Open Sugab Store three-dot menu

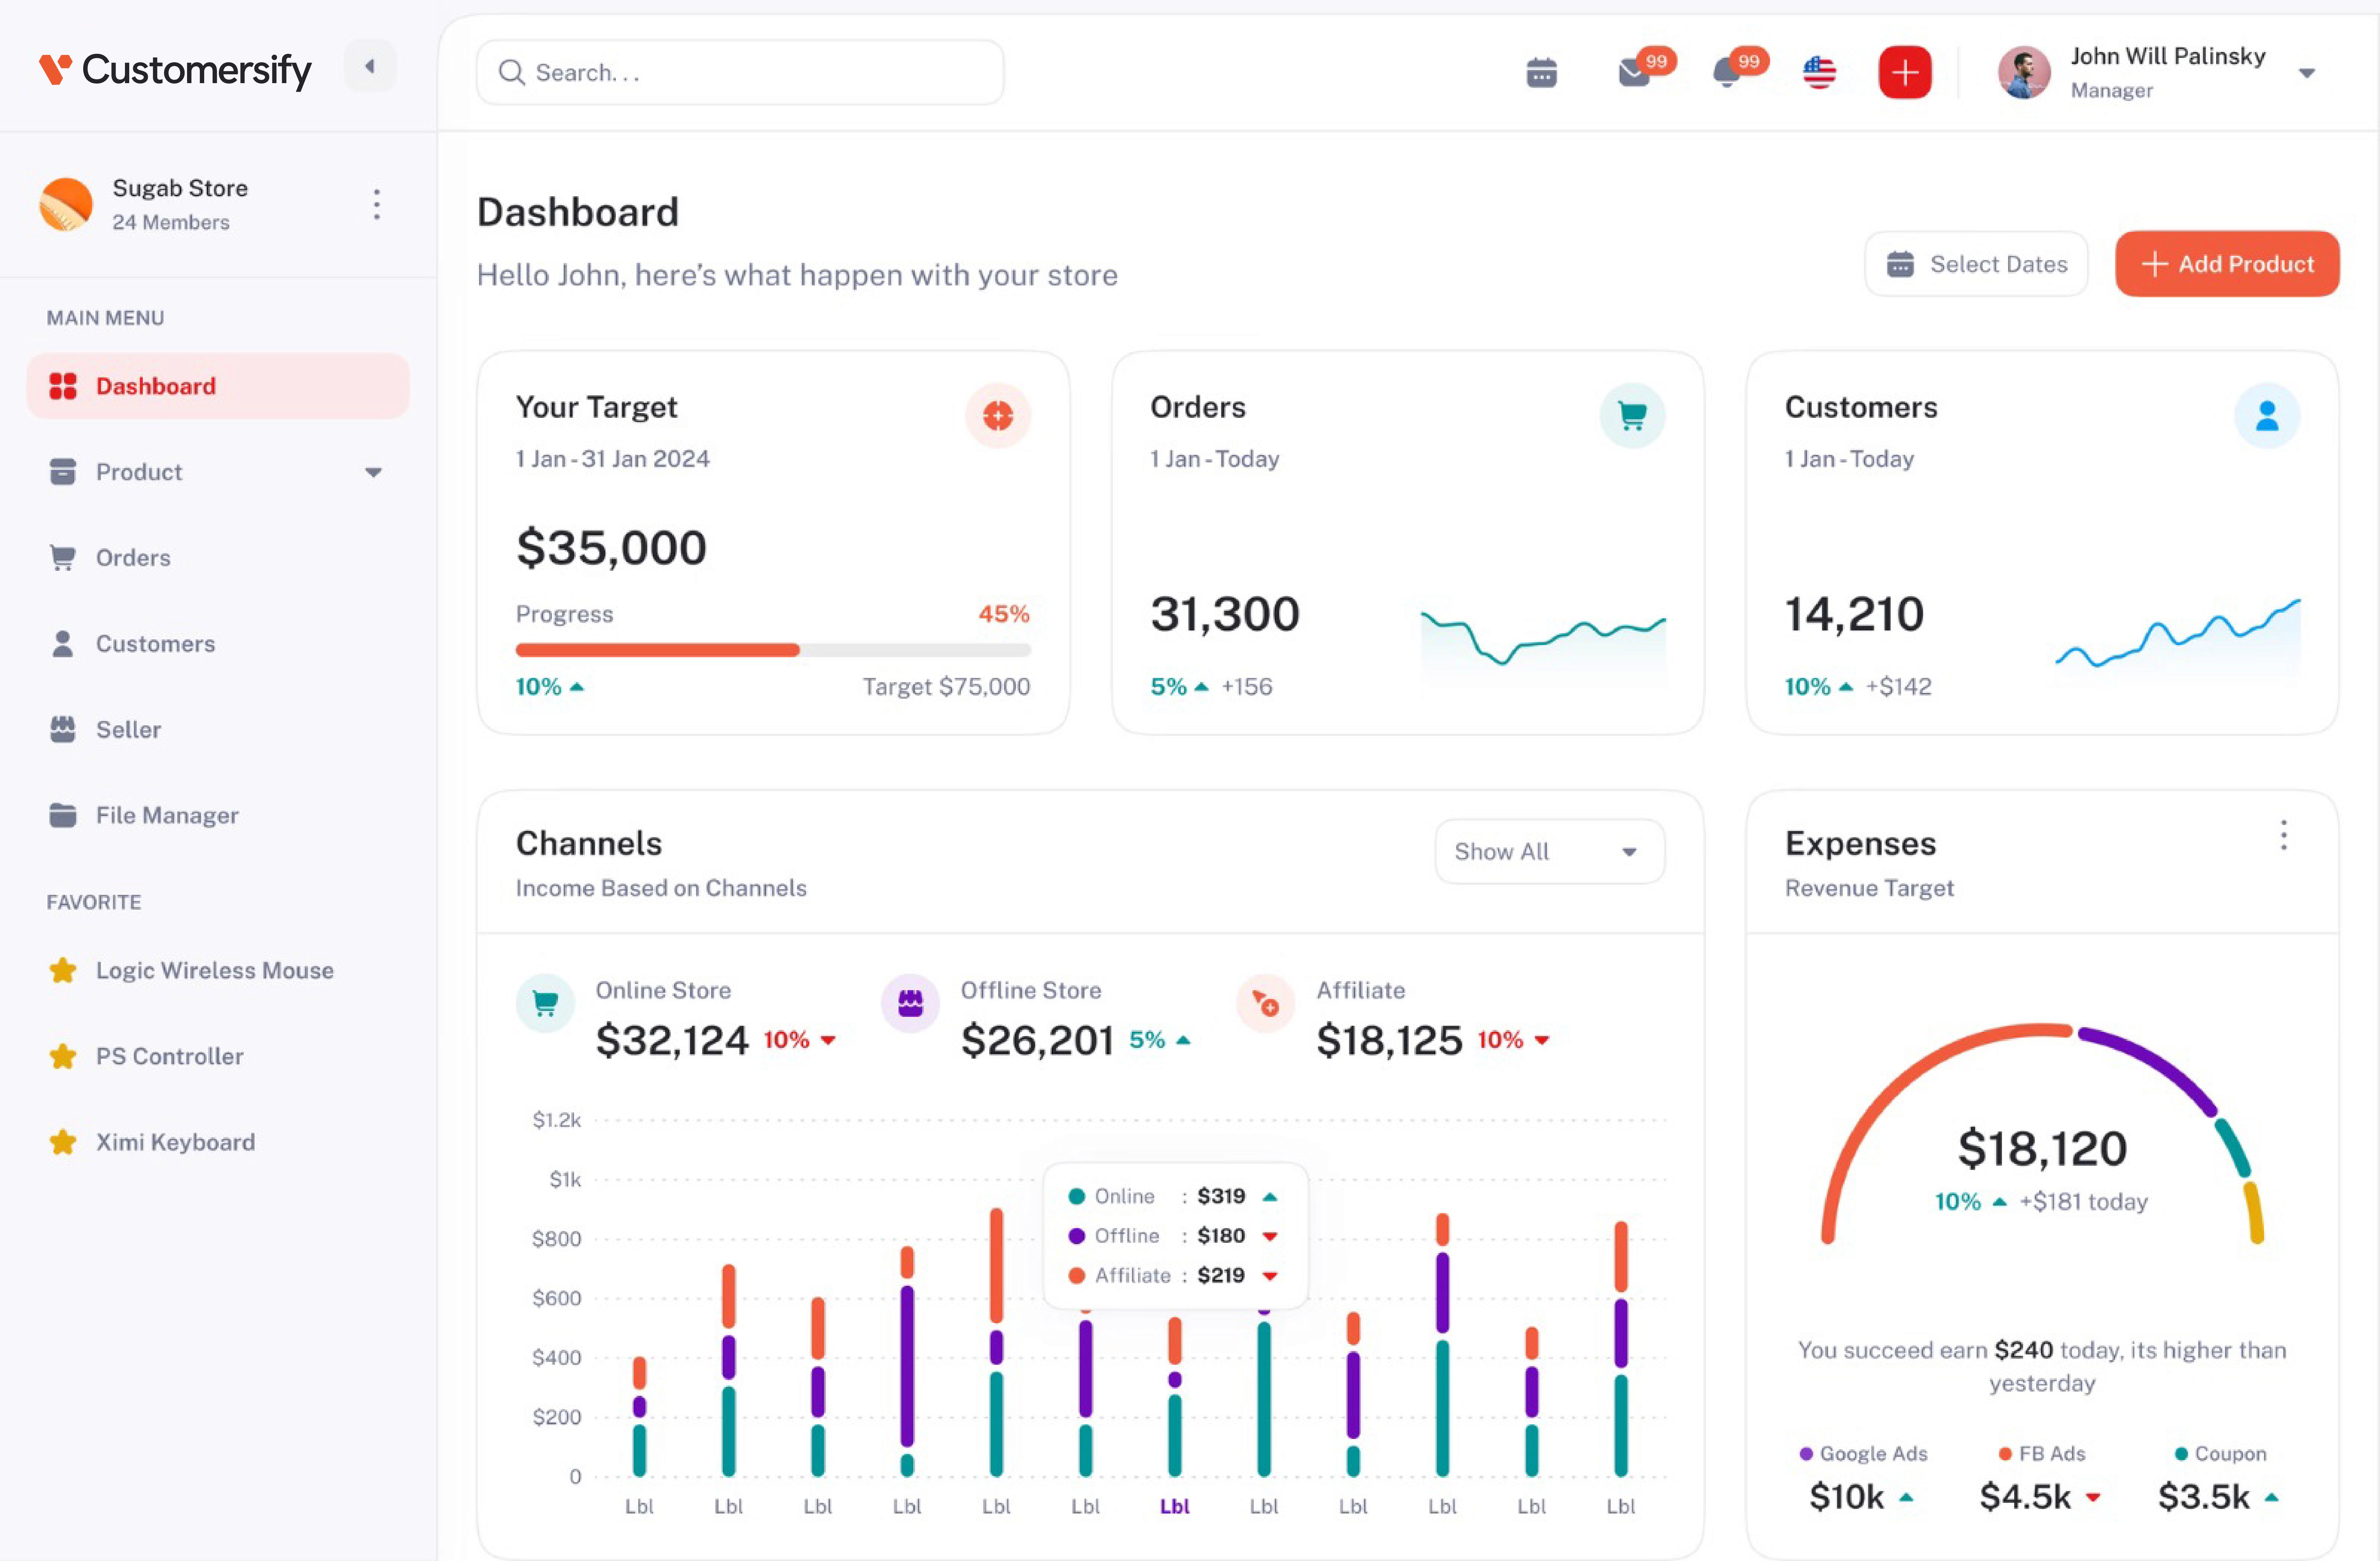pyautogui.click(x=377, y=205)
